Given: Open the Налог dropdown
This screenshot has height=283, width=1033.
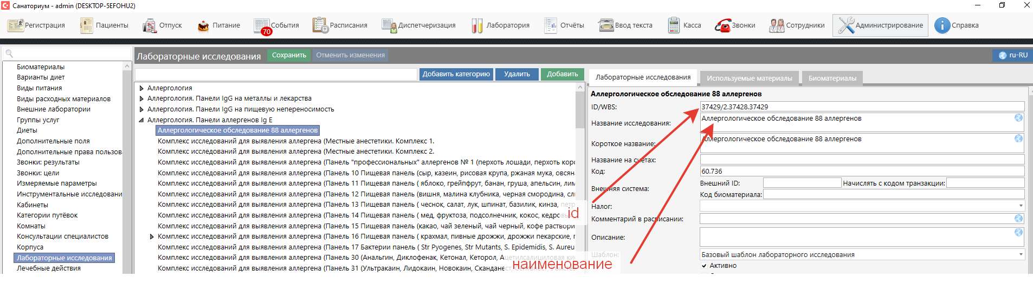Looking at the screenshot, I should (1021, 206).
